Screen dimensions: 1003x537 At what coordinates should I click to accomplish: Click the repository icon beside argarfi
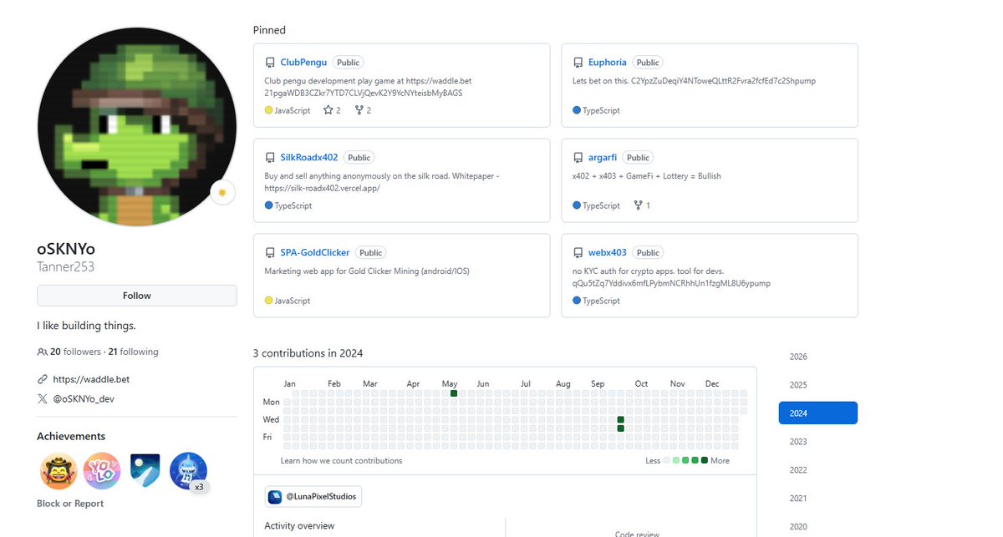click(578, 158)
